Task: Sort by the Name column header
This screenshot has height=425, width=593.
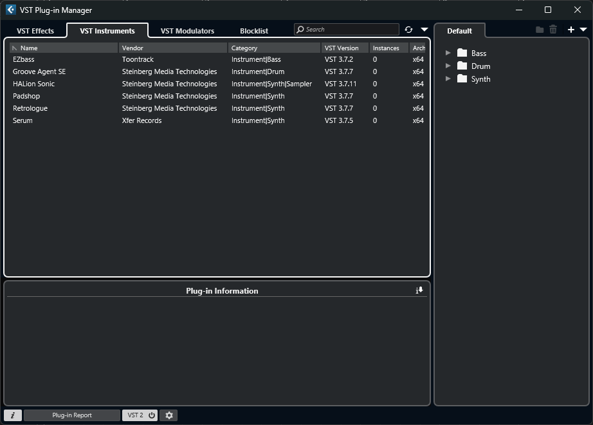Action: click(x=64, y=48)
